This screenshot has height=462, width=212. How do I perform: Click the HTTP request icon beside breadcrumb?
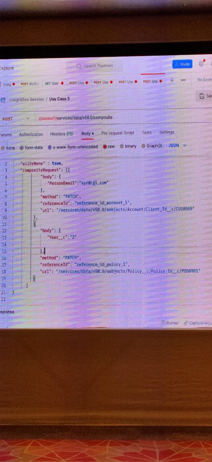[x=3, y=99]
